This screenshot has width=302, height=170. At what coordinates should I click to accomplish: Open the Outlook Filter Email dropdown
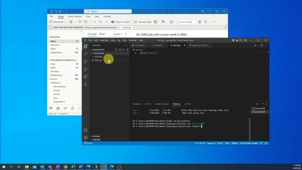pyautogui.click(x=206, y=22)
